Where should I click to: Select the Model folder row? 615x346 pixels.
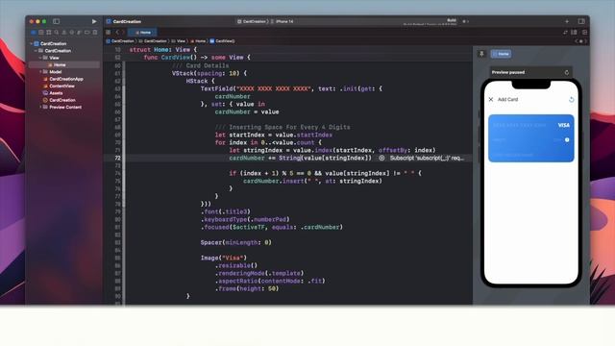[x=64, y=72]
